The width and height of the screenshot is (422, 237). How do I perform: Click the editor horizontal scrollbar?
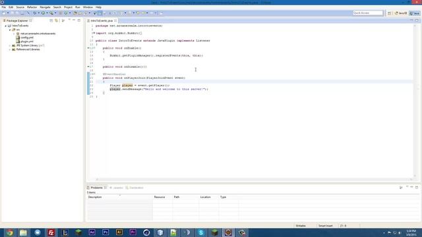coord(254,179)
